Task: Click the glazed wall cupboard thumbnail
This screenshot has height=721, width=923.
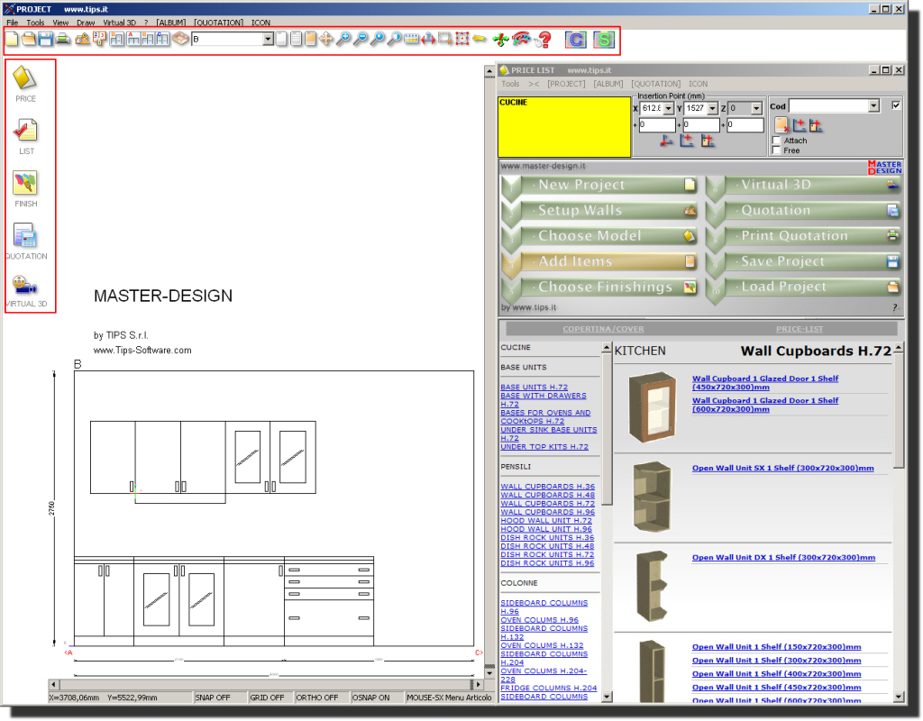Action: pos(652,407)
